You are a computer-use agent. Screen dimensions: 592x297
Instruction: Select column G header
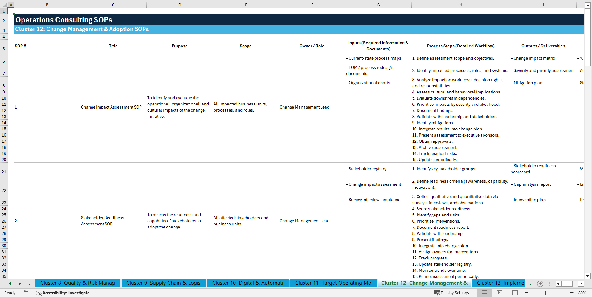(378, 5)
